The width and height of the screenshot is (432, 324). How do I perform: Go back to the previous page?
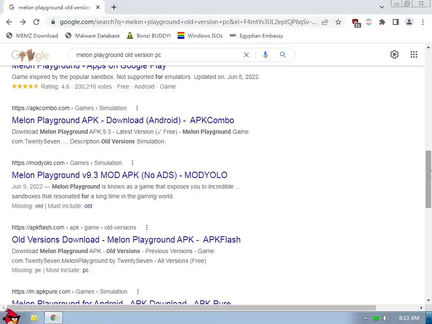(x=9, y=22)
